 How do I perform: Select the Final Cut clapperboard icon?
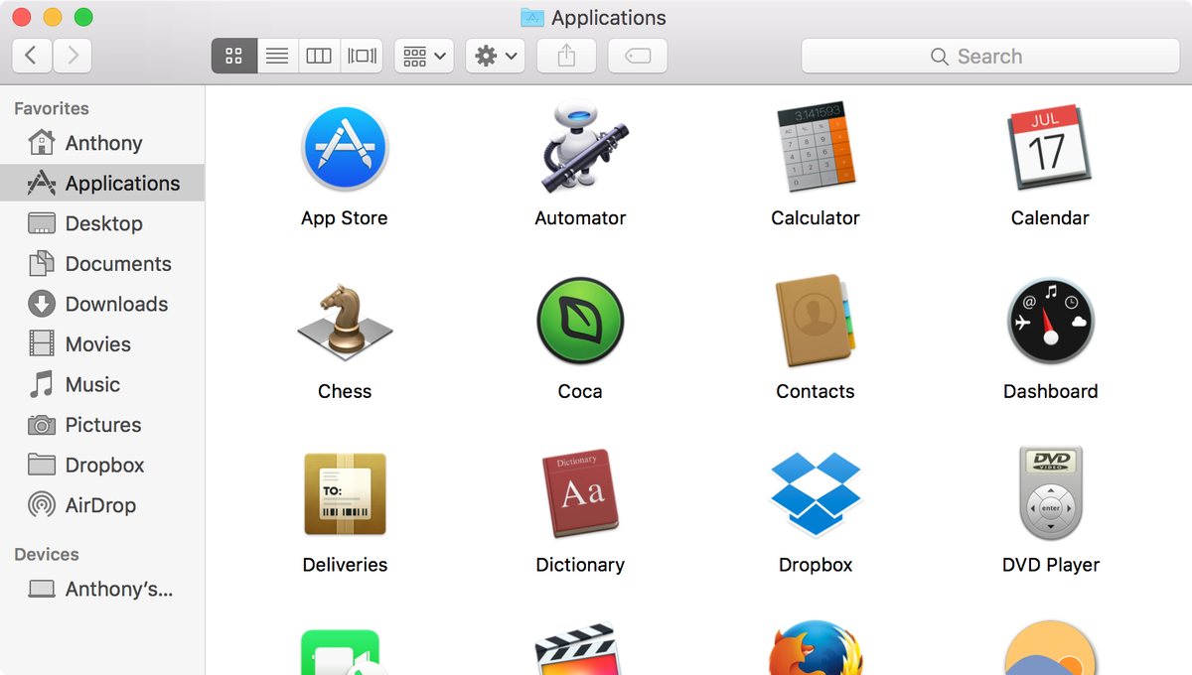[x=580, y=650]
